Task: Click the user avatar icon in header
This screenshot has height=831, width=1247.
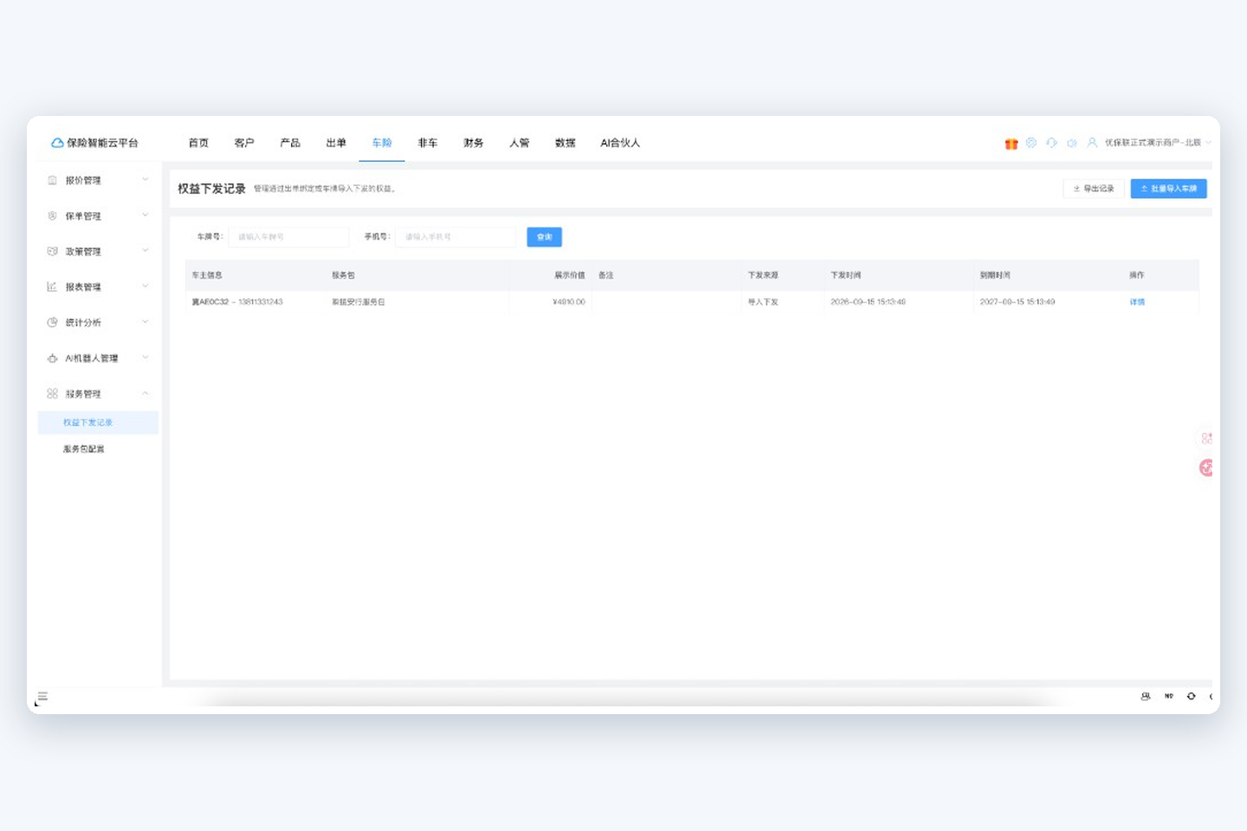Action: click(x=1092, y=143)
